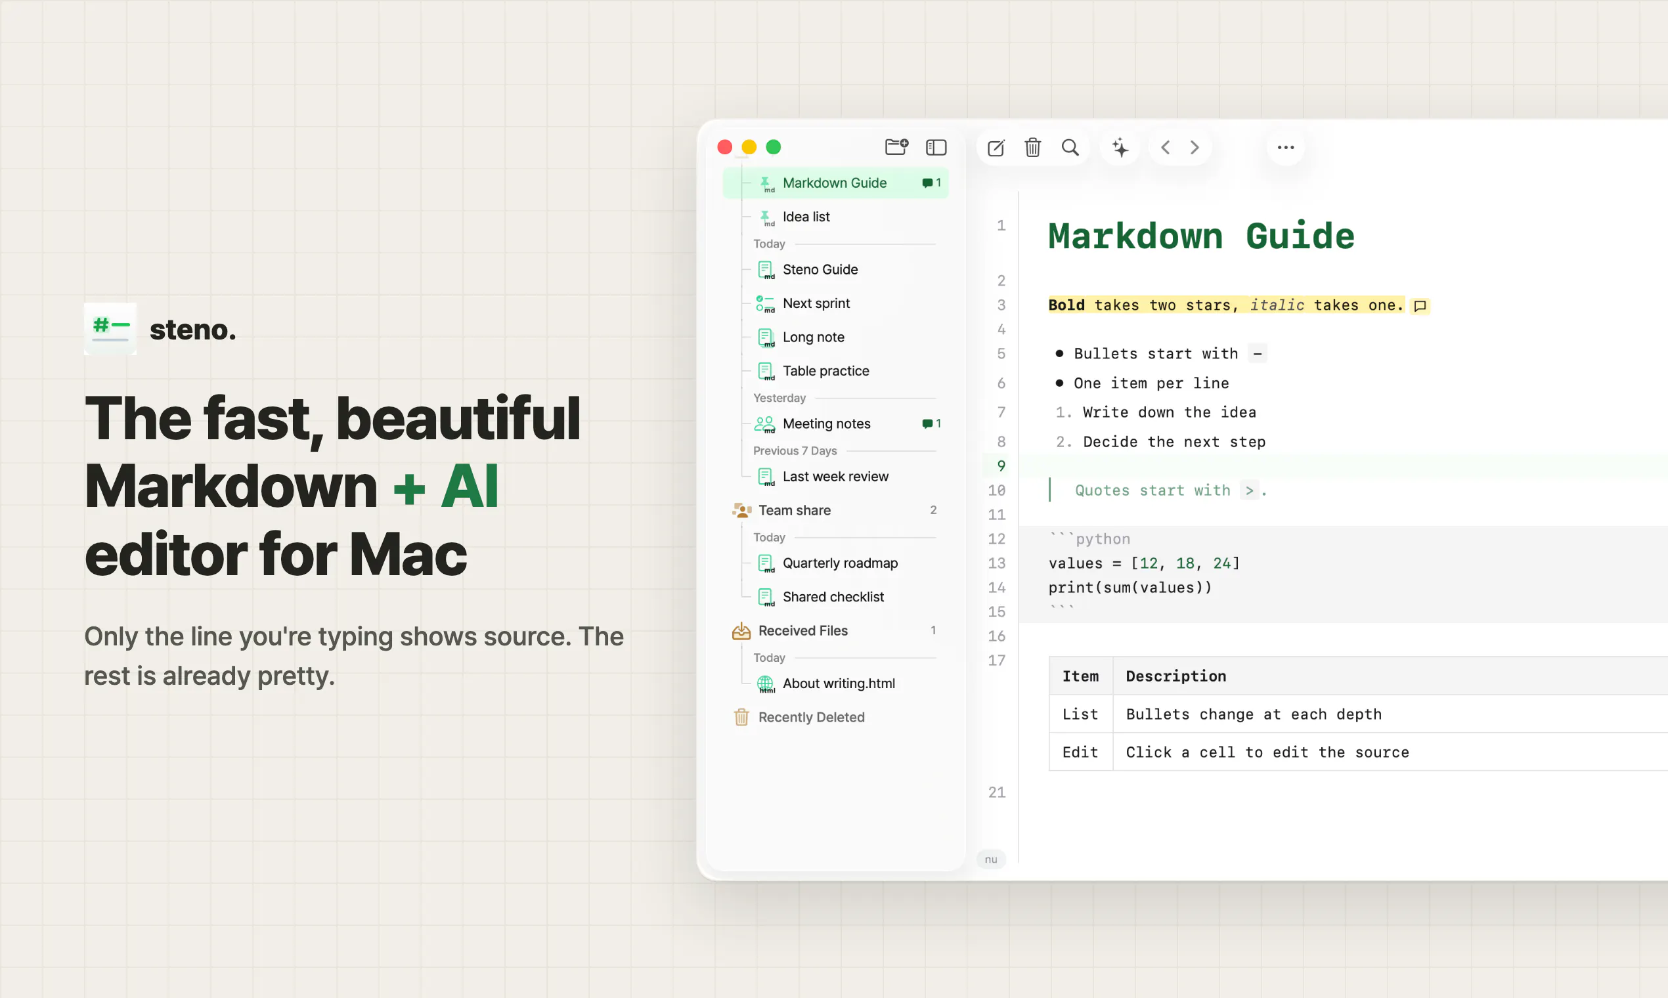Click the 'print(sum(values))' code line

pyautogui.click(x=1130, y=588)
